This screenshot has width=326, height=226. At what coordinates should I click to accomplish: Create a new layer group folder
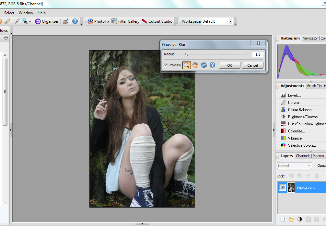coord(291,219)
